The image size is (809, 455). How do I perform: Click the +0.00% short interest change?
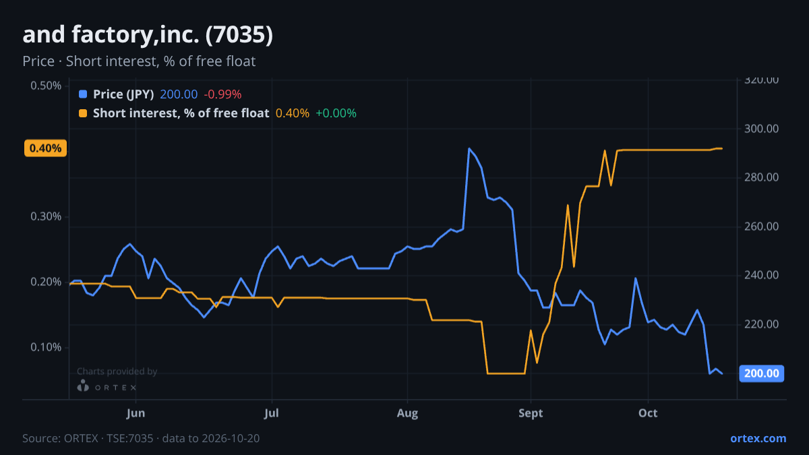point(336,113)
